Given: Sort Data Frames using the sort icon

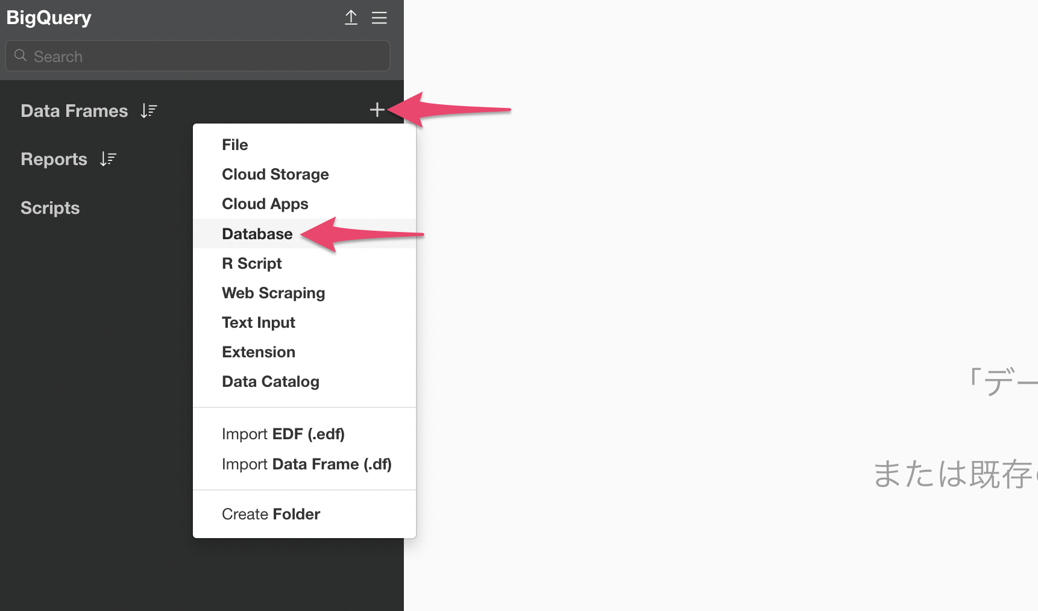Looking at the screenshot, I should (149, 111).
